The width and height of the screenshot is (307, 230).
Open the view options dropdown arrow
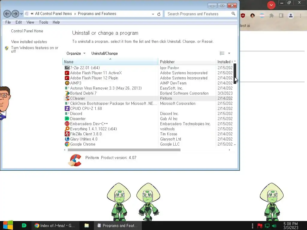point(229,53)
